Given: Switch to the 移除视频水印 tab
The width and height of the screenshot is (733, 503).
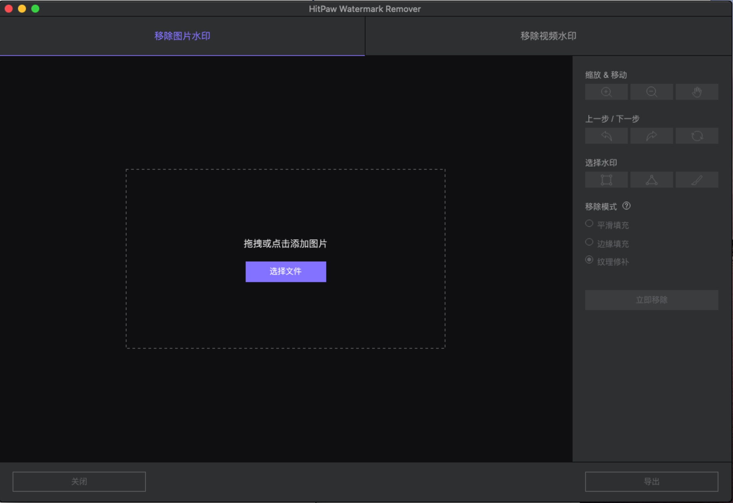Looking at the screenshot, I should [549, 36].
